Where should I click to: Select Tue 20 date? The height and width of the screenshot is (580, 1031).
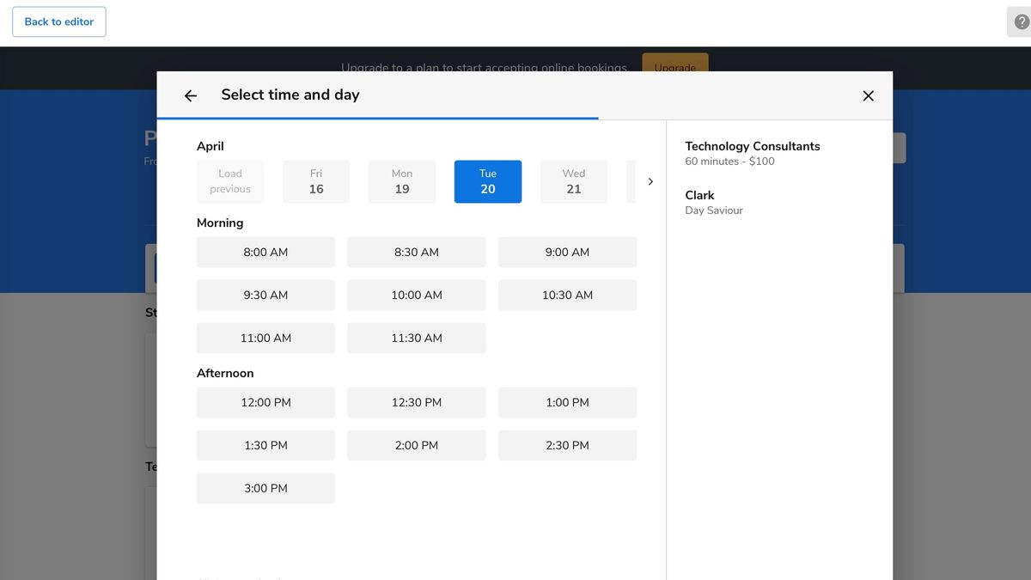coord(488,181)
